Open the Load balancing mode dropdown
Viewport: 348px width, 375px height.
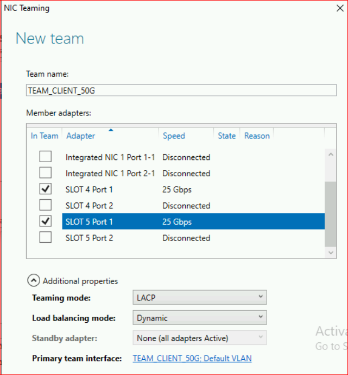click(199, 318)
